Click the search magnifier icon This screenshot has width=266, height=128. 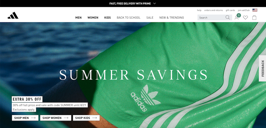click(x=228, y=17)
